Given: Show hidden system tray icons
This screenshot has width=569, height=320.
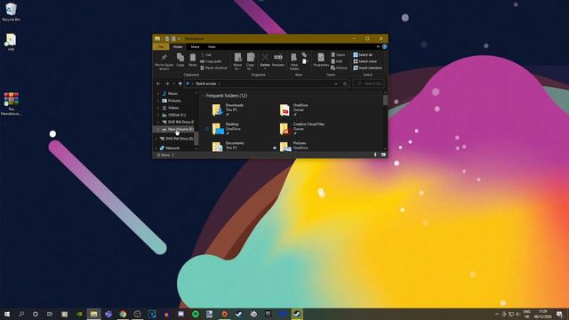Looking at the screenshot, I should 497,314.
